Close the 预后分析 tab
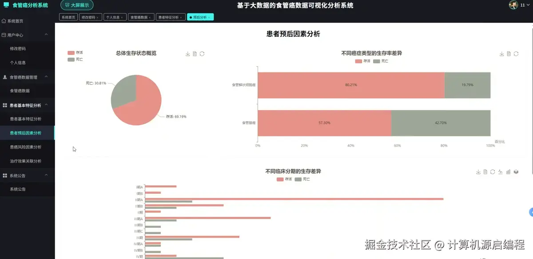The width and height of the screenshot is (533, 259). coord(209,16)
